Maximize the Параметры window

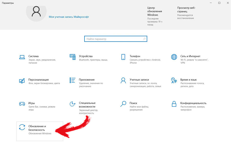point(219,3)
